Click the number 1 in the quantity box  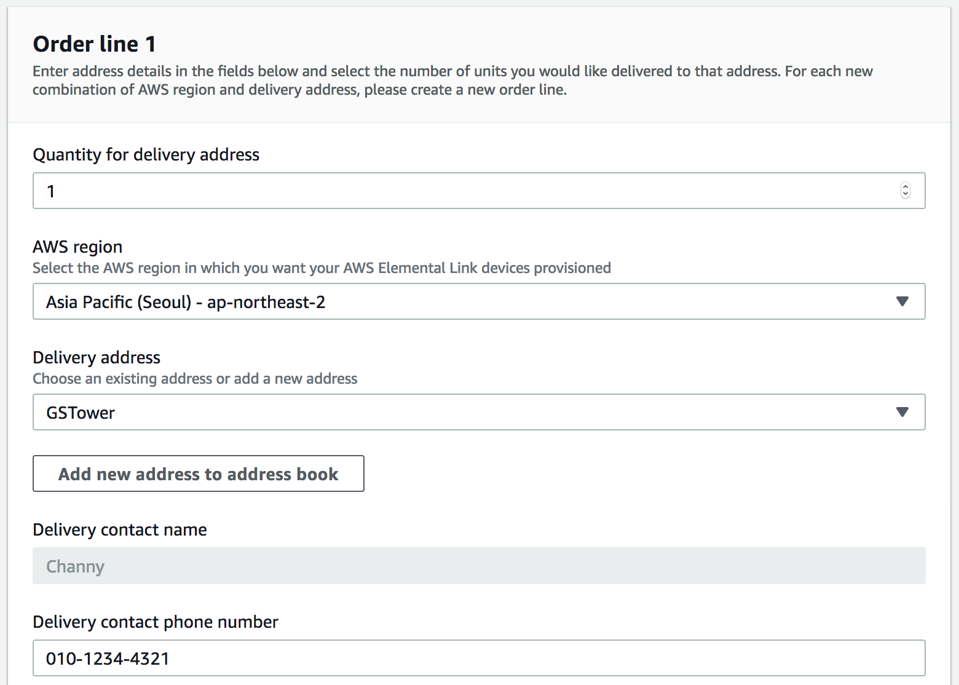(51, 191)
